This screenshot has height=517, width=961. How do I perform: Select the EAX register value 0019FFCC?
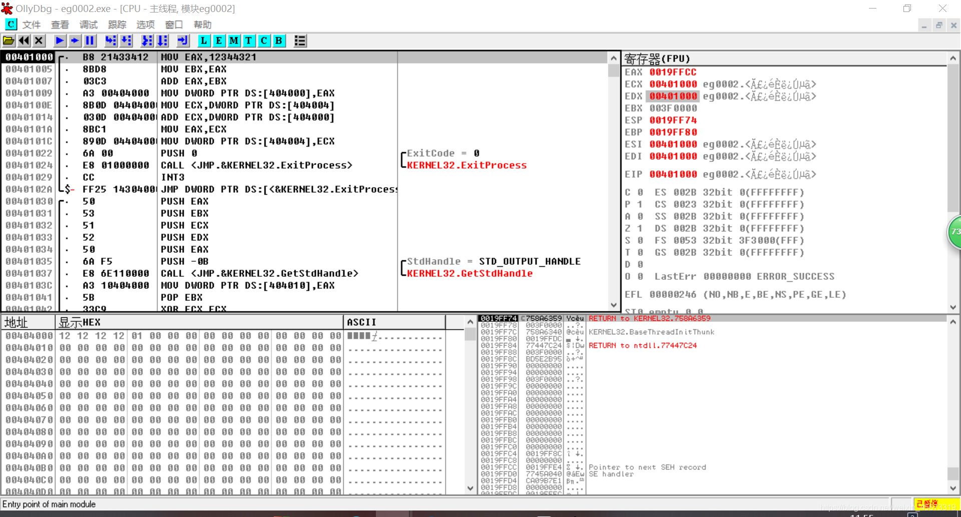pyautogui.click(x=673, y=72)
